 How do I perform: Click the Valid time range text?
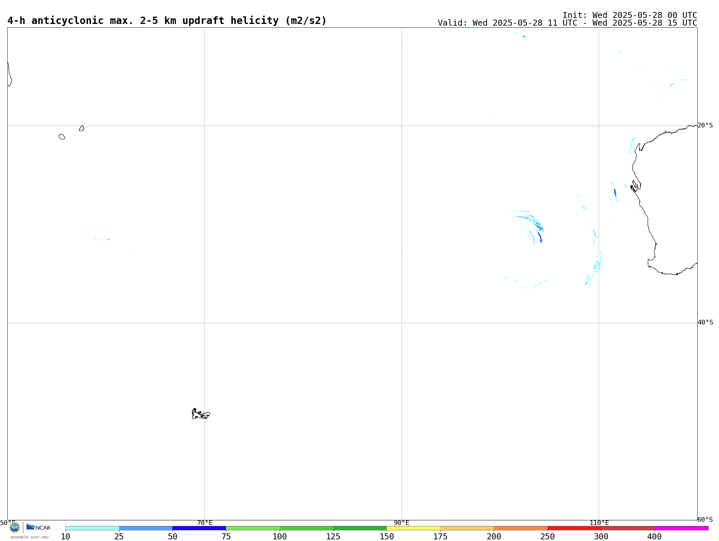point(567,23)
